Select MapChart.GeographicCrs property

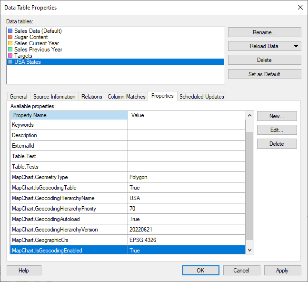coord(128,240)
